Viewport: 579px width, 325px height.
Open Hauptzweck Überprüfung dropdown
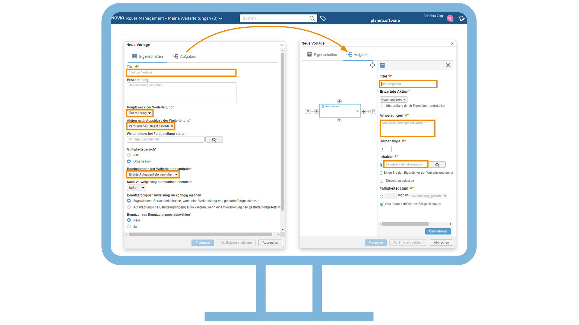point(140,113)
